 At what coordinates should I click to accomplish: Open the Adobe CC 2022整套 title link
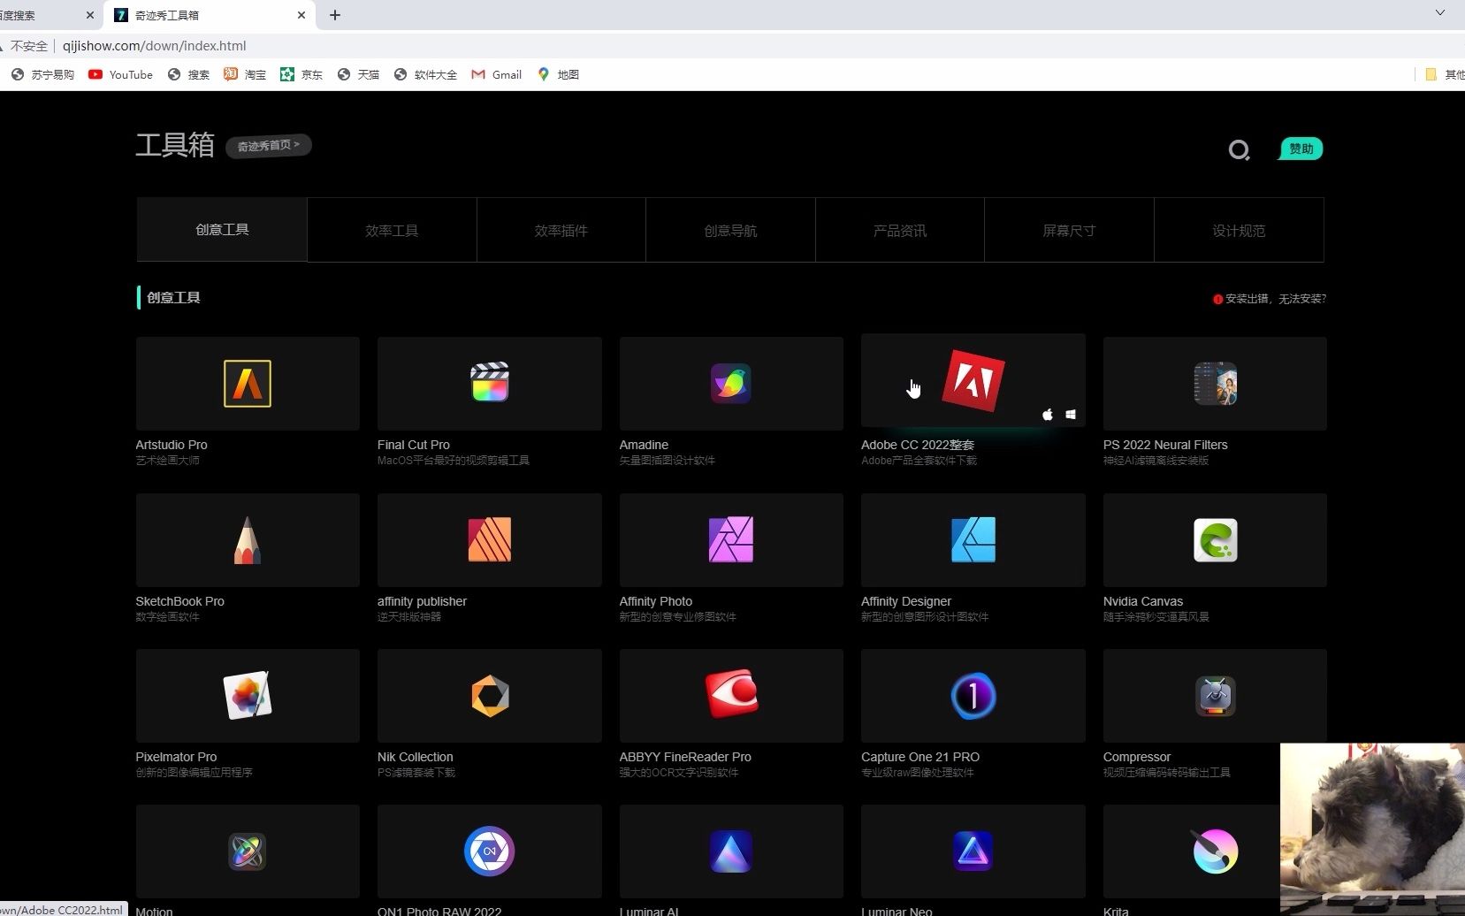point(918,445)
